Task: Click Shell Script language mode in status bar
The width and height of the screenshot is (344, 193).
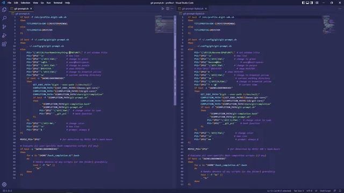Action: point(325,191)
